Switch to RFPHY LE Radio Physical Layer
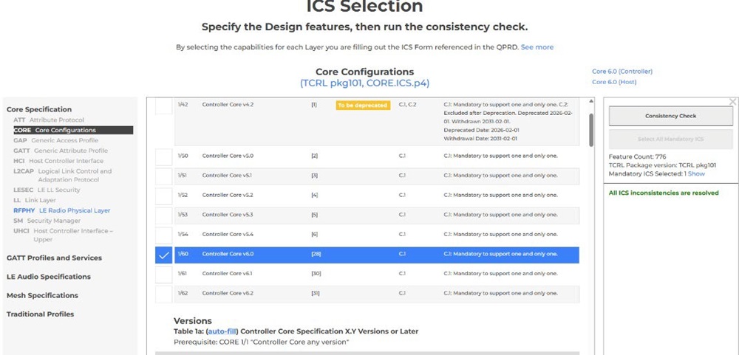 (61, 210)
